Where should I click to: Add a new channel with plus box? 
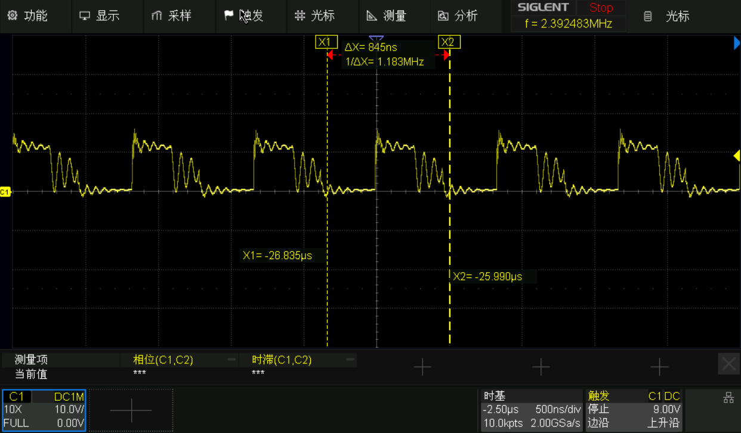point(131,410)
